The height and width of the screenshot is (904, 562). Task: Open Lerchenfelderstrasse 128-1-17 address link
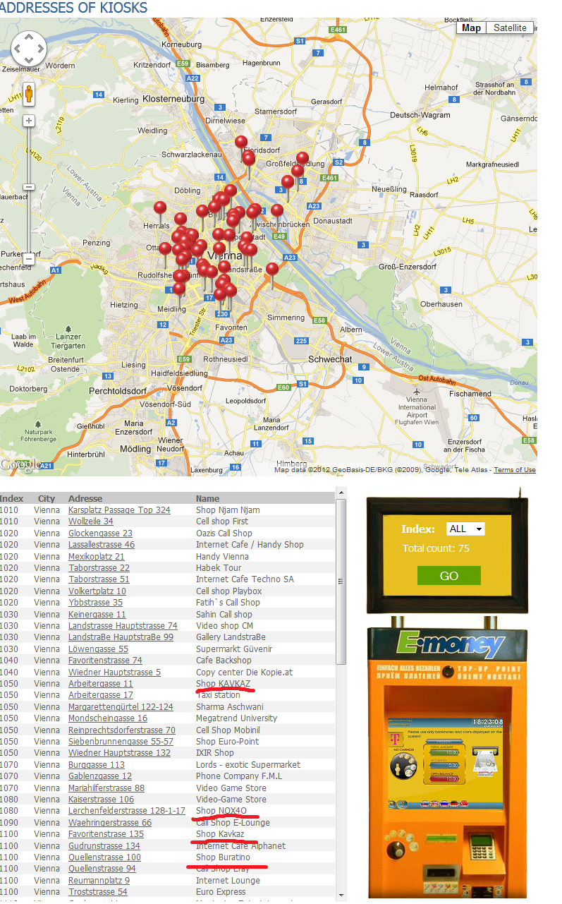coord(127,811)
